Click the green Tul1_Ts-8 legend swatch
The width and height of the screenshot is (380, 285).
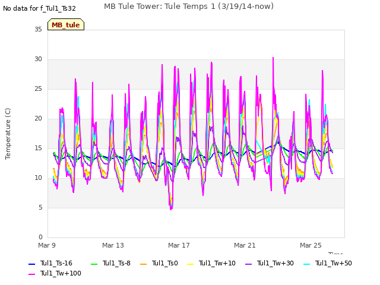pos(94,264)
